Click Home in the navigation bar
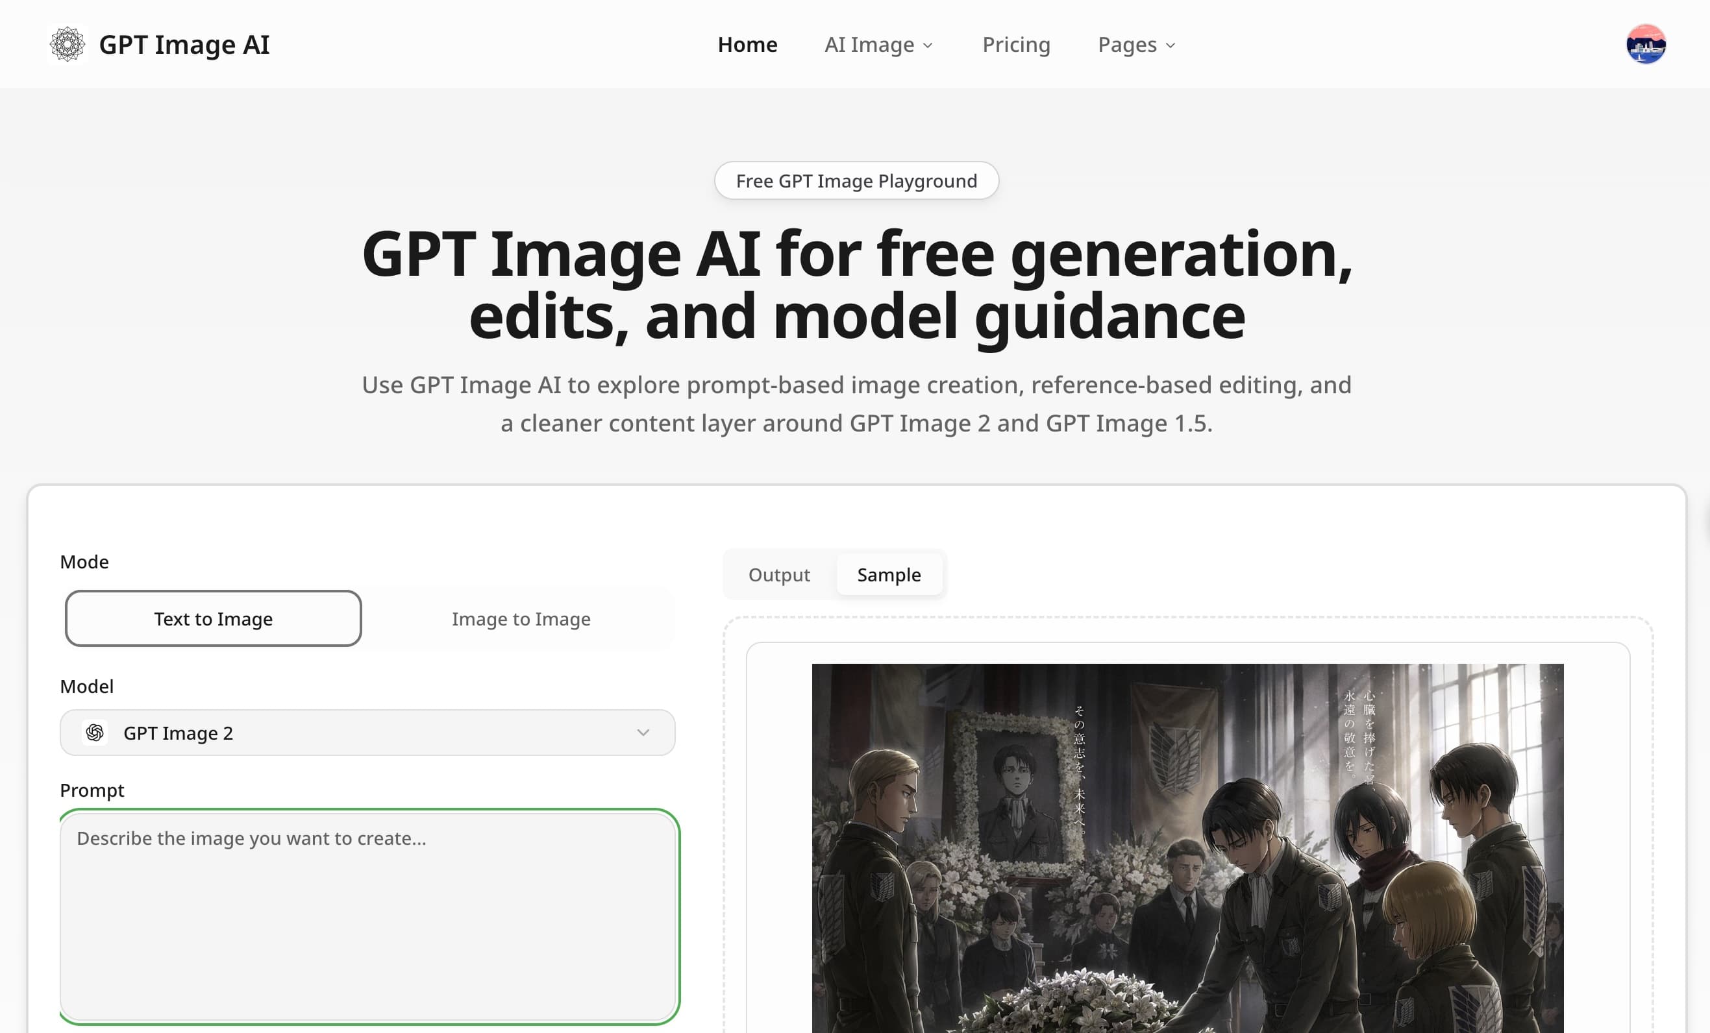Image resolution: width=1710 pixels, height=1033 pixels. coord(747,44)
